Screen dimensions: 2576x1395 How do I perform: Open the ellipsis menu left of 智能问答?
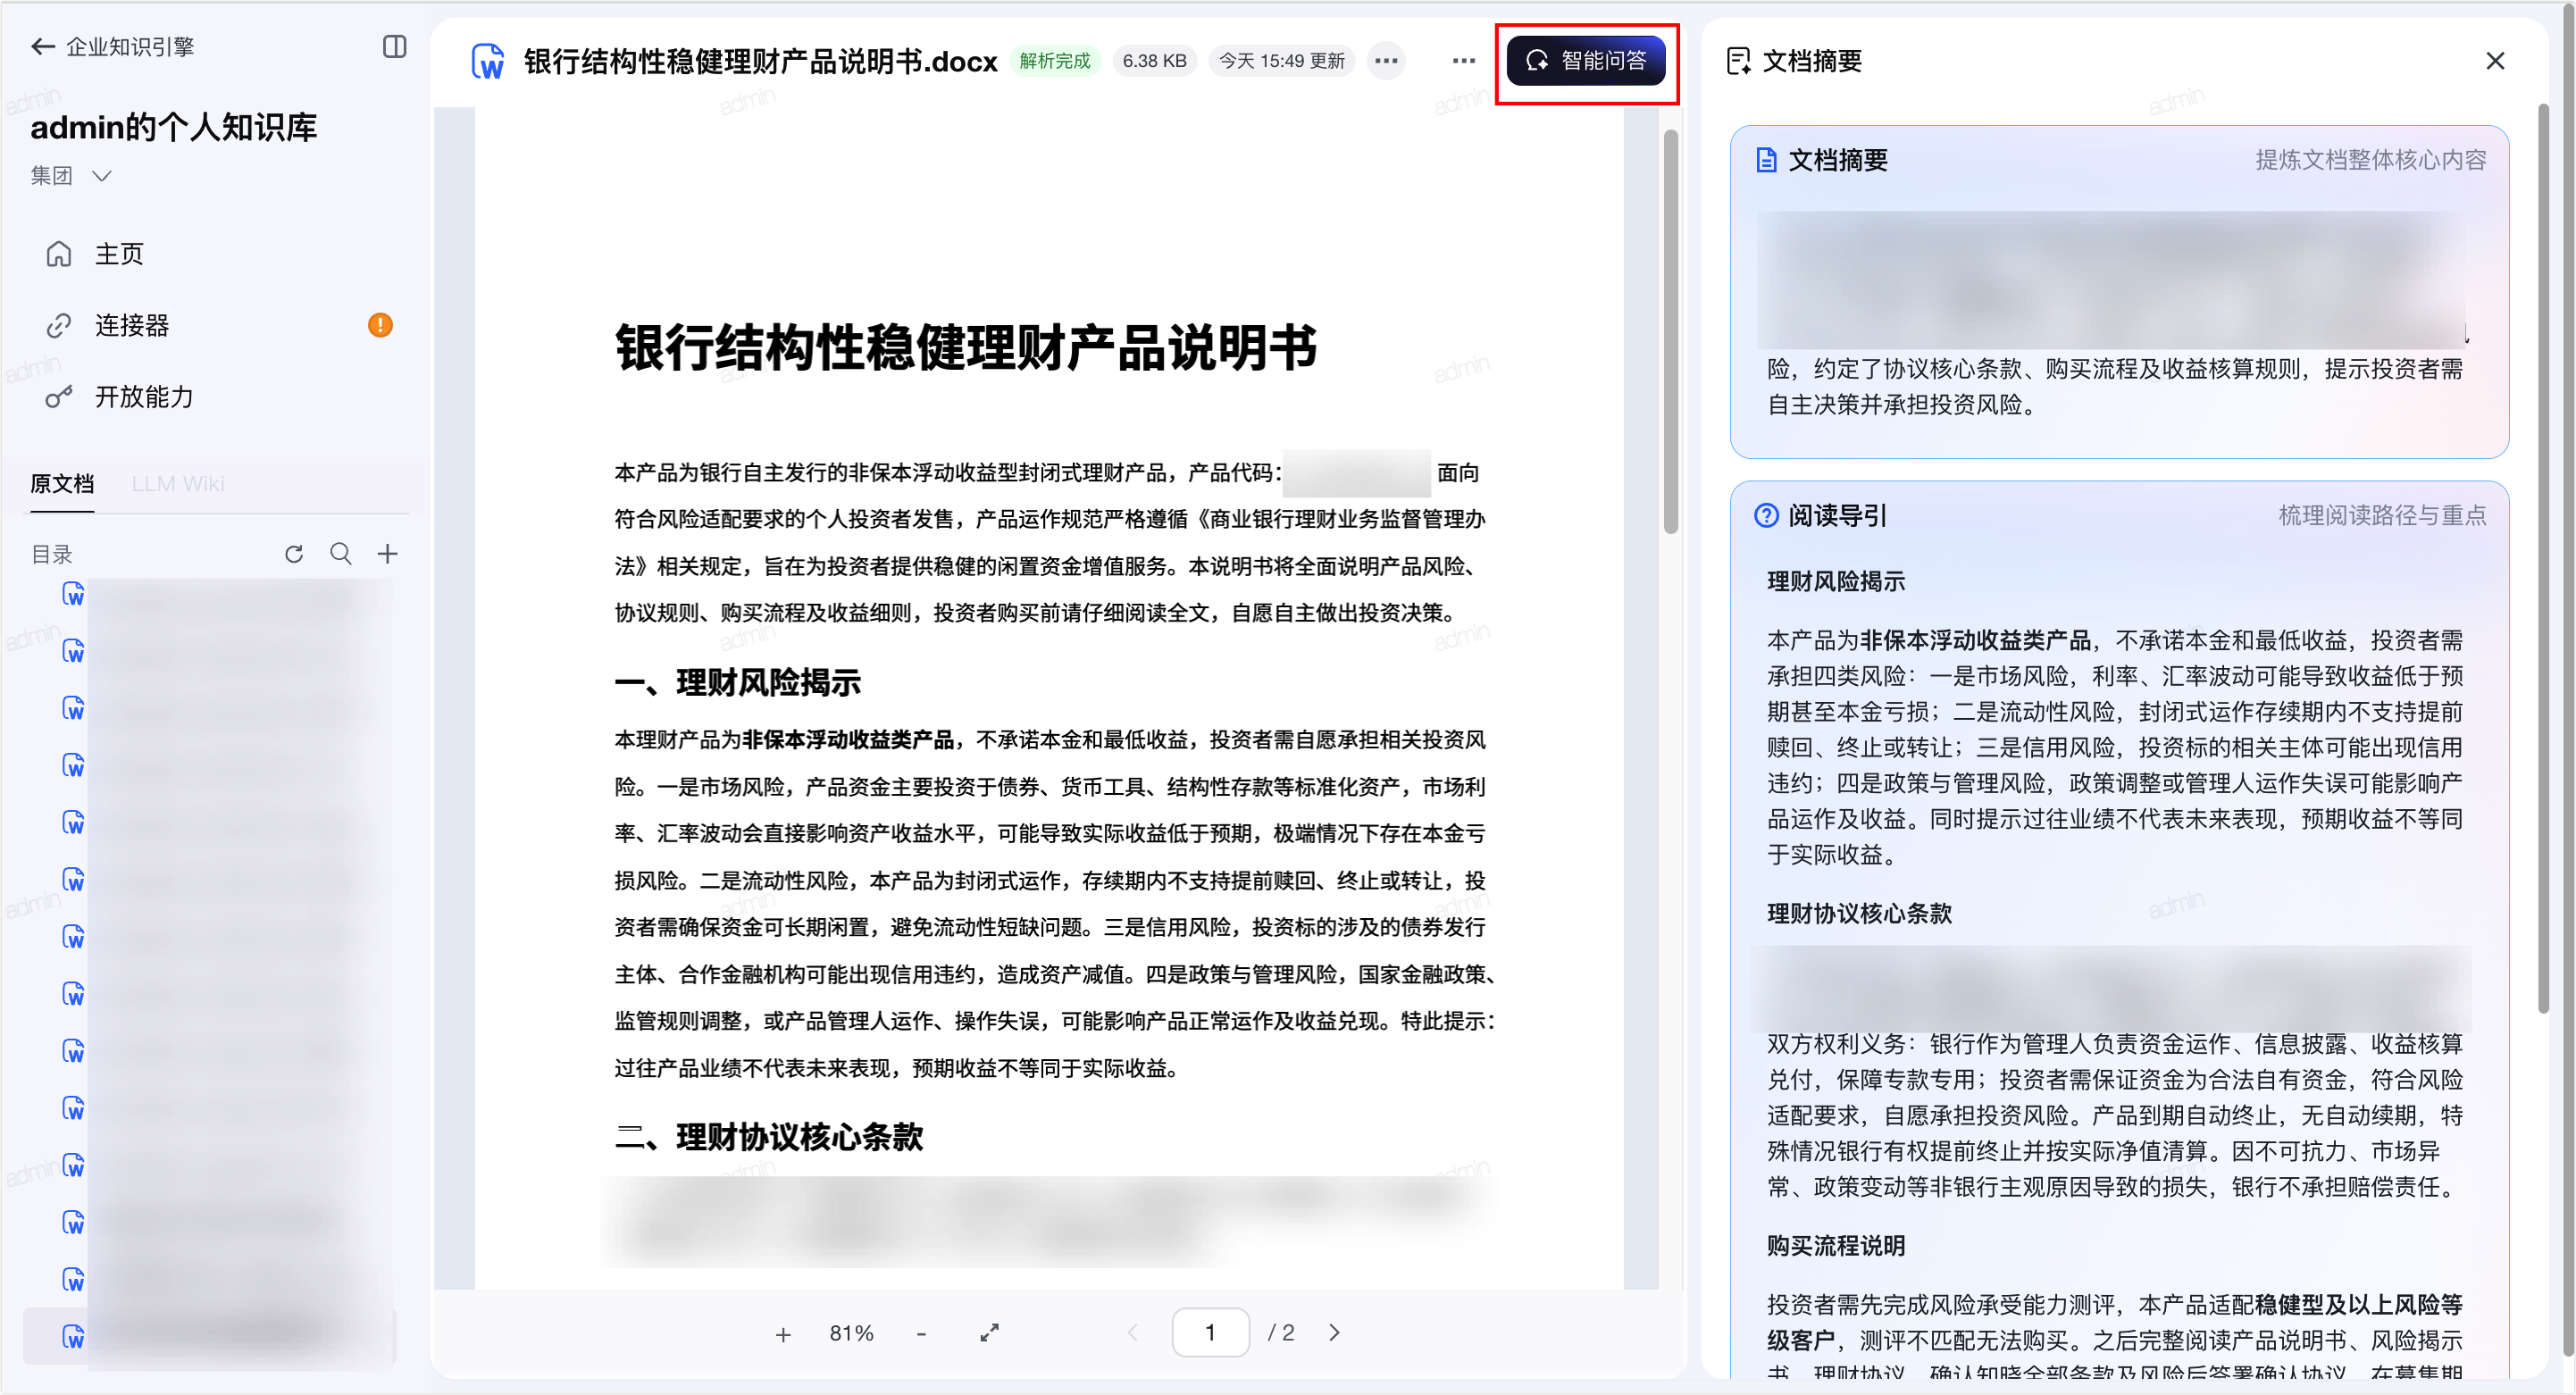pos(1463,61)
